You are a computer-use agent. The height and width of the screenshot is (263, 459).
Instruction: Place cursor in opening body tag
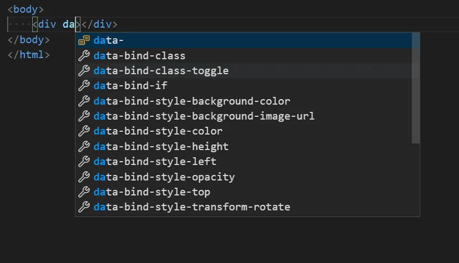click(26, 9)
